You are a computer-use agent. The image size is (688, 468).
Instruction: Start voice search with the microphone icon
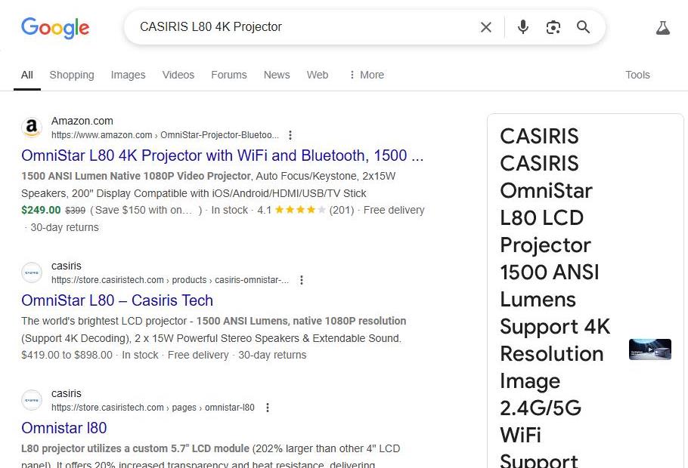pos(522,27)
